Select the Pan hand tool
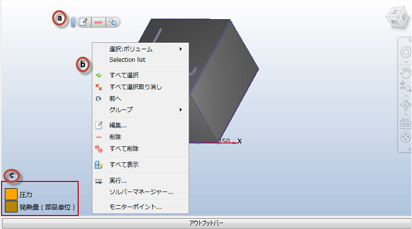The width and height of the screenshot is (412, 229). click(406, 73)
